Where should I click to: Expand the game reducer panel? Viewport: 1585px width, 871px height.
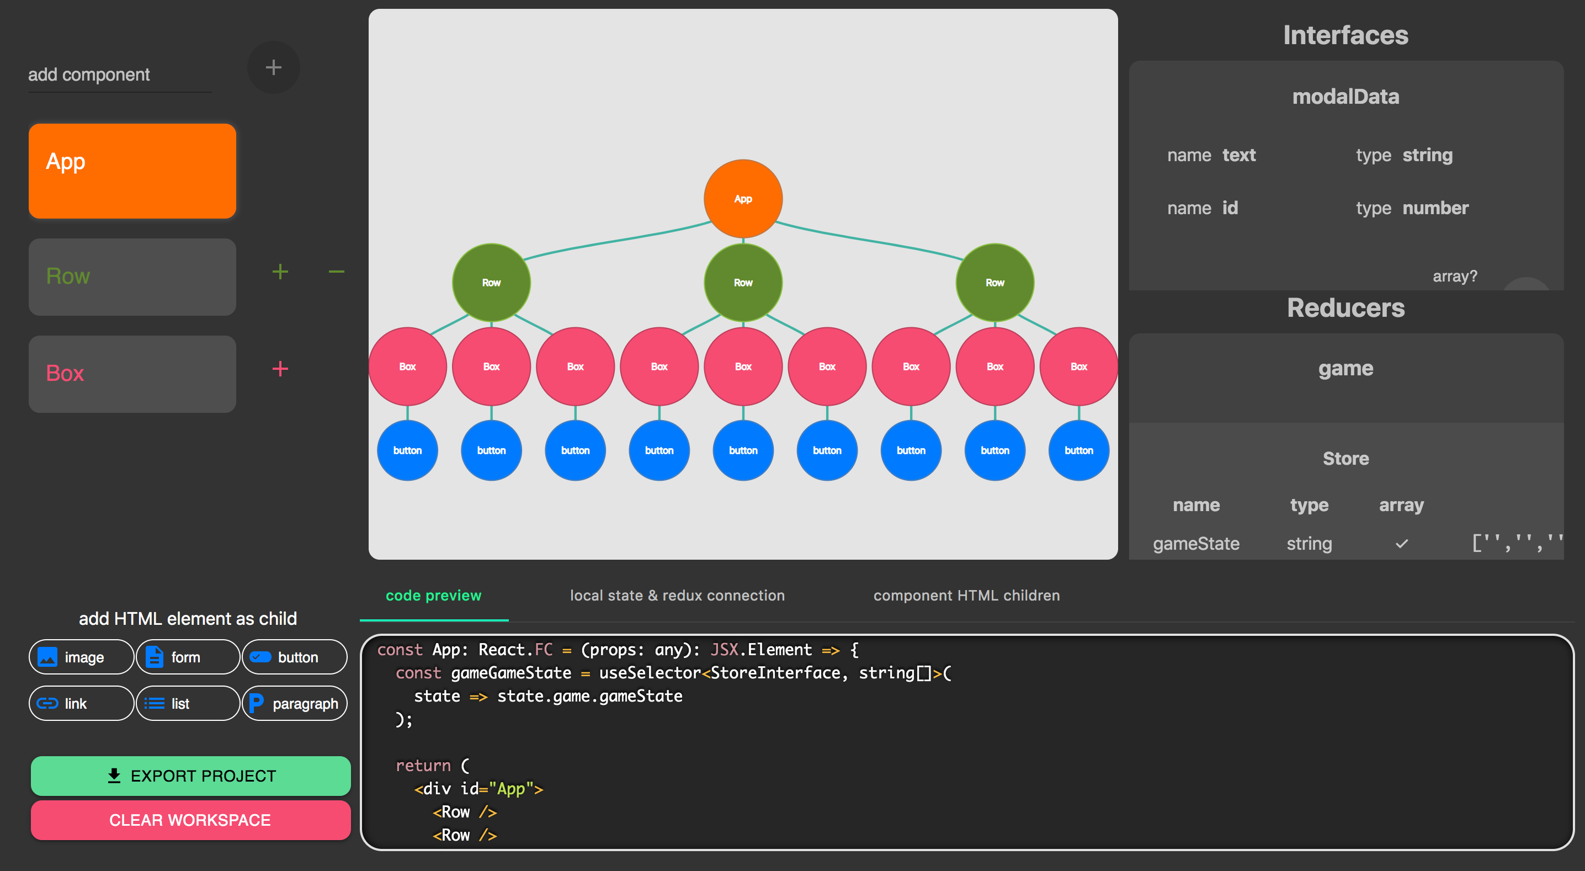click(x=1345, y=368)
